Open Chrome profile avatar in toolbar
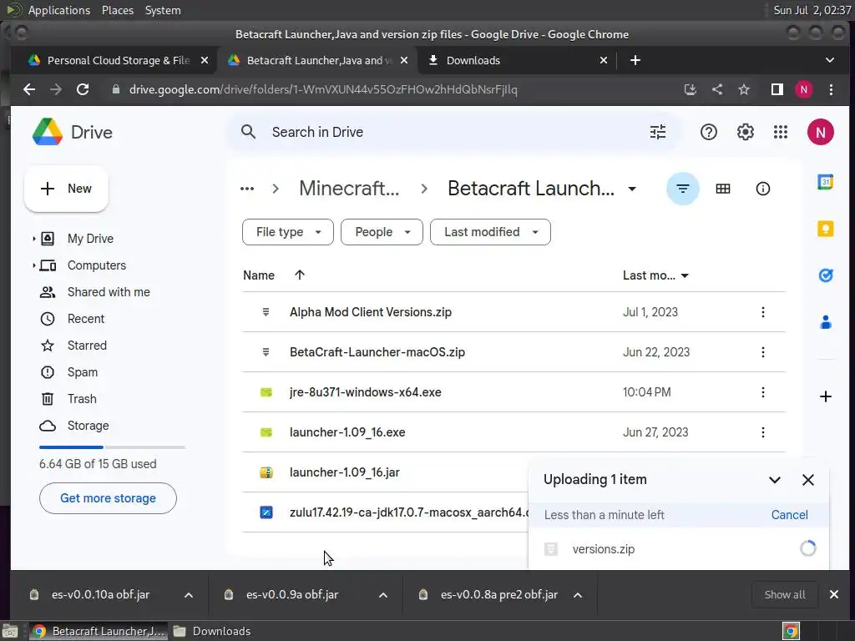855x641 pixels. coord(804,89)
